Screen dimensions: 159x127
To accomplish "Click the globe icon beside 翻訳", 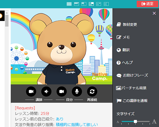I will click(119, 50).
